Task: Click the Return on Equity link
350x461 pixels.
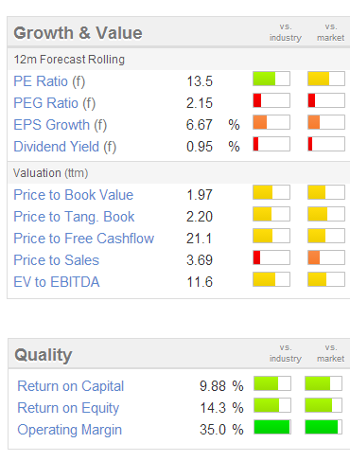Action: coord(68,408)
